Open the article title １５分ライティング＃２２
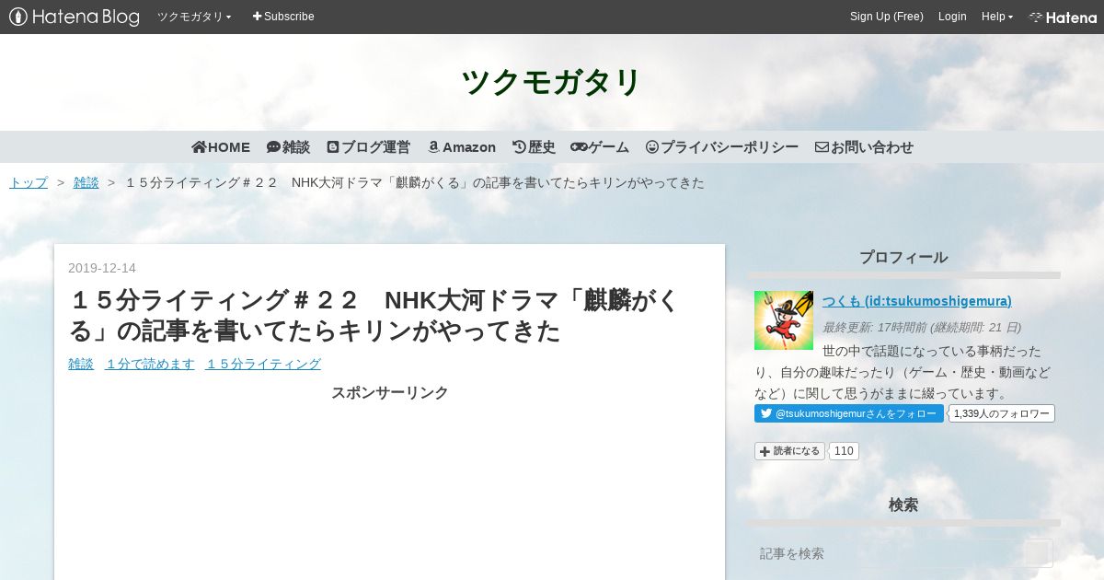The image size is (1104, 580). 374,315
